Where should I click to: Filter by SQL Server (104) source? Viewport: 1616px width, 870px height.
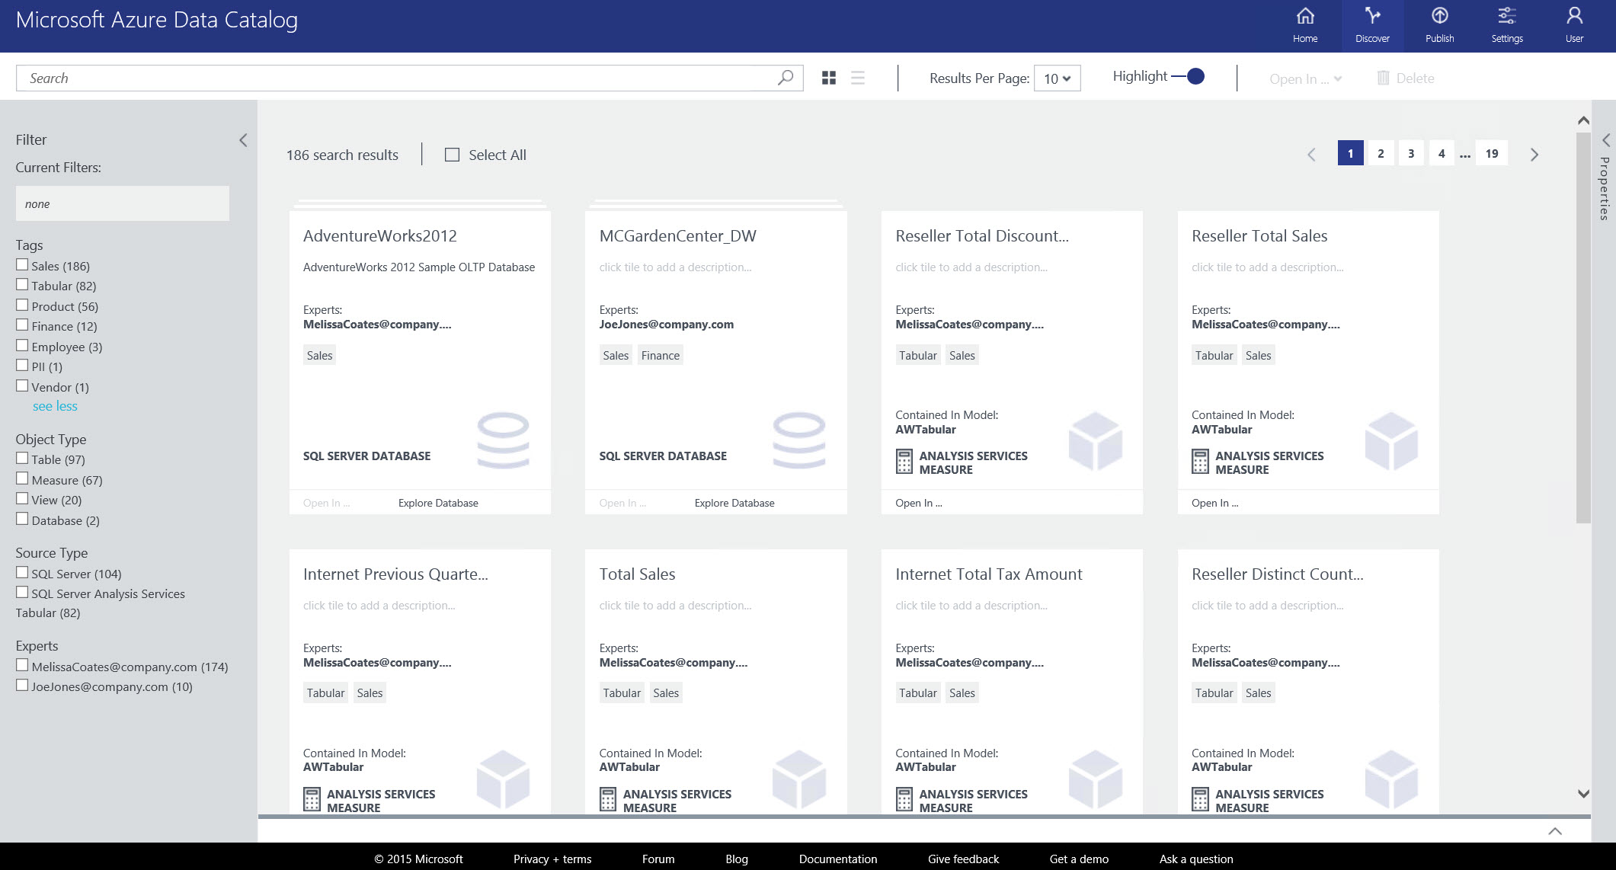[22, 573]
